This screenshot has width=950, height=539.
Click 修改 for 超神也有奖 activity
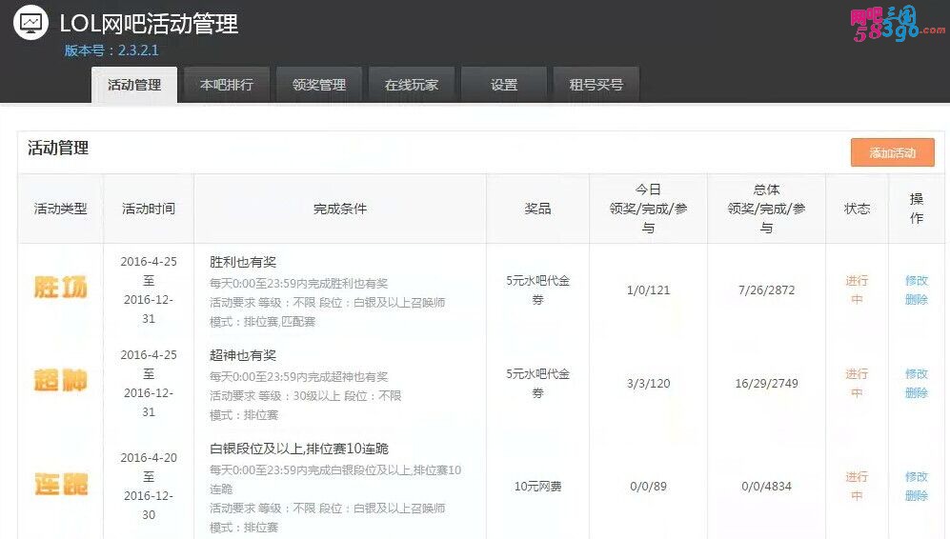pos(916,373)
